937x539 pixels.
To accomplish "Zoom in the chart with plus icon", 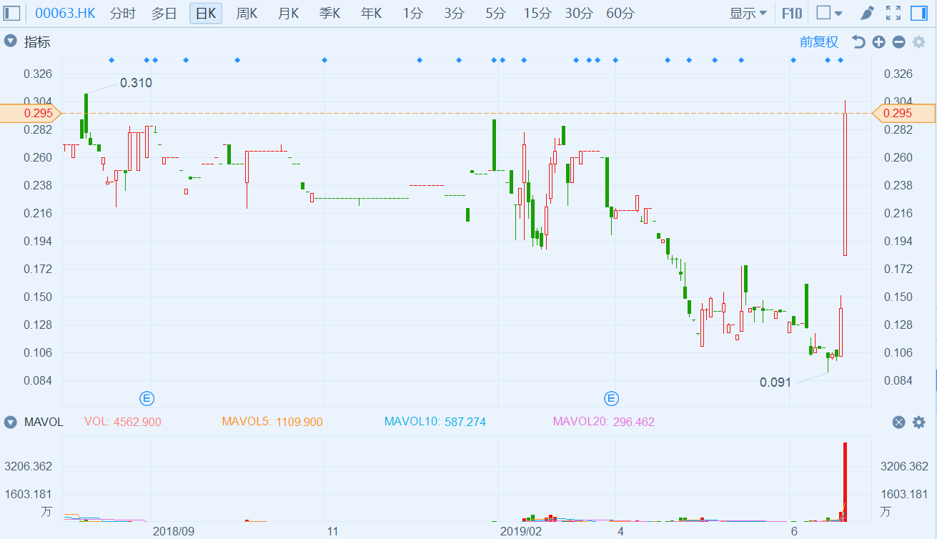I will tap(878, 42).
